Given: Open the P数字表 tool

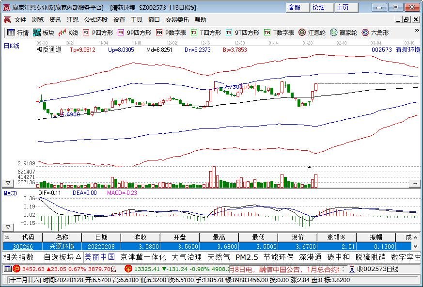Looking at the screenshot, I should [171, 32].
